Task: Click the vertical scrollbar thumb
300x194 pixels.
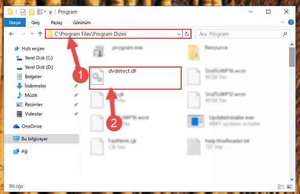Action: [292, 57]
